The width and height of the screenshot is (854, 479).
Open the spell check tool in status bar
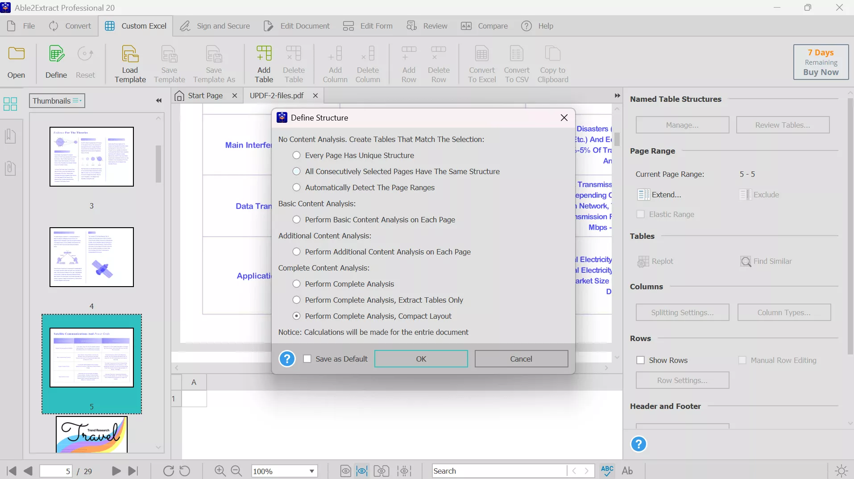point(607,471)
